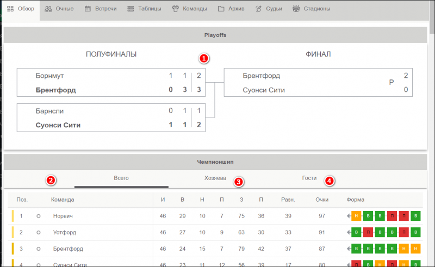This screenshot has height=267, width=435.
Task: Select the Гости standings tab
Action: [x=309, y=178]
